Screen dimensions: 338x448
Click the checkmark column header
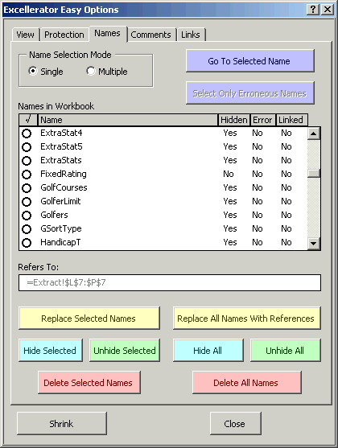click(x=28, y=120)
